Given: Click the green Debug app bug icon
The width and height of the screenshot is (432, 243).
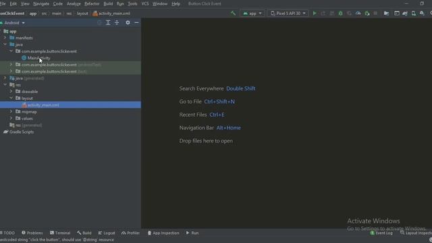Looking at the screenshot, I should pos(340,13).
